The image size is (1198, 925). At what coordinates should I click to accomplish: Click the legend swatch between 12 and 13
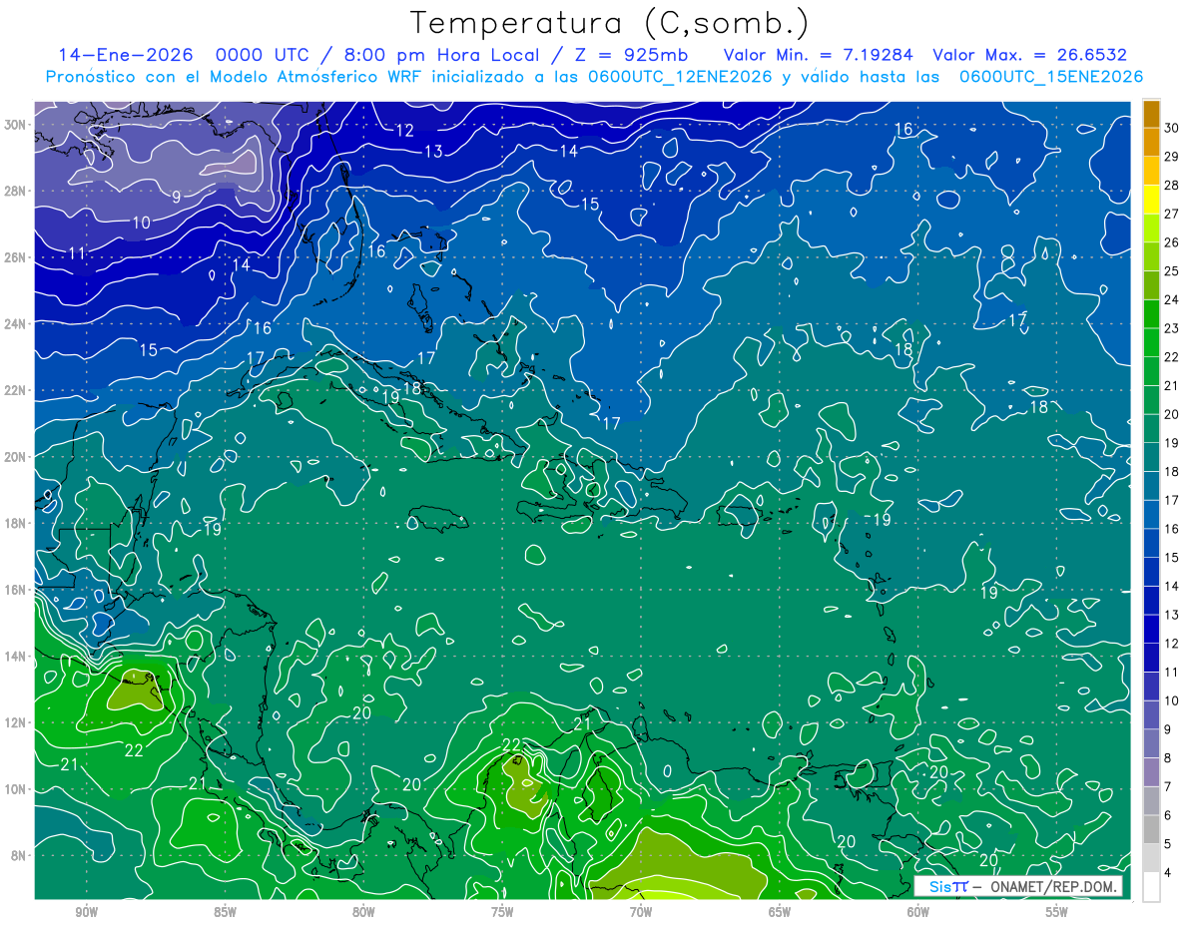(1151, 630)
